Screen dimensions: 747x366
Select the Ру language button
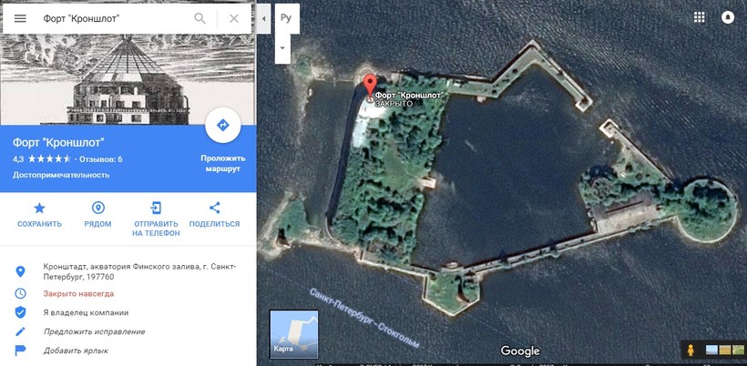(x=286, y=18)
